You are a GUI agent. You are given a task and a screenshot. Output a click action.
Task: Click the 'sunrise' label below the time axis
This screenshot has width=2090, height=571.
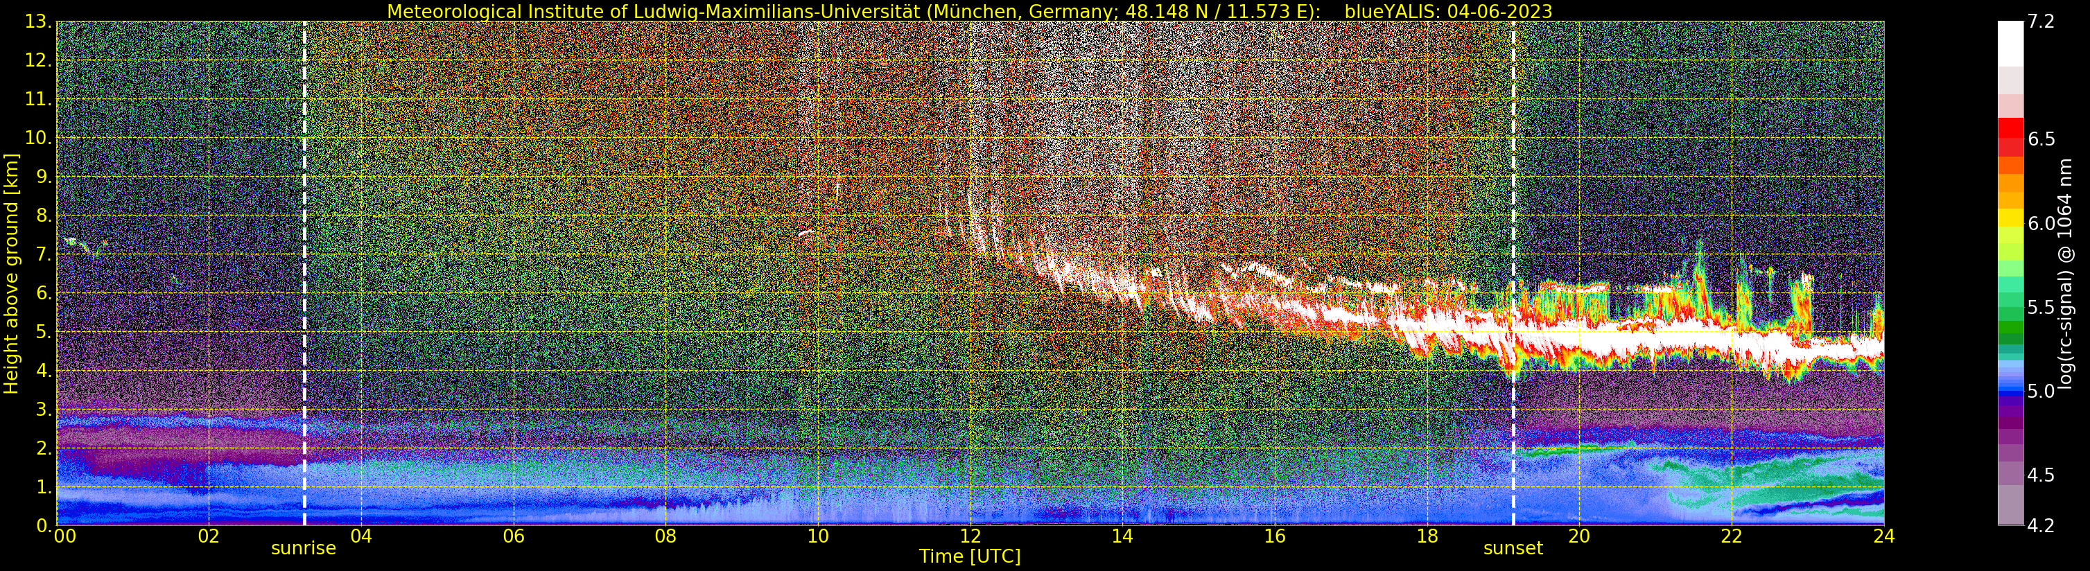[x=304, y=548]
